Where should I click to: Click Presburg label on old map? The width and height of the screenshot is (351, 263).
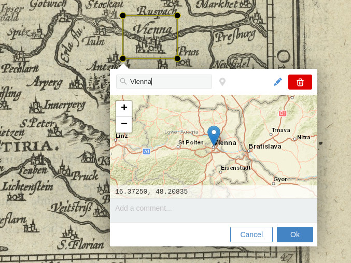click(x=235, y=36)
